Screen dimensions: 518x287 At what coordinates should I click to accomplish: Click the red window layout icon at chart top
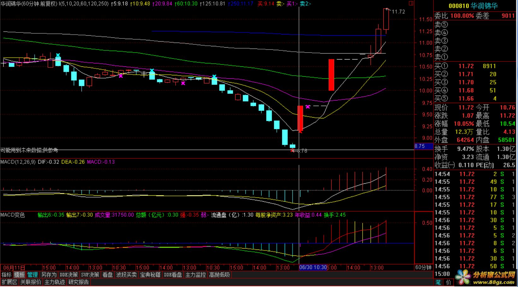click(411, 3)
